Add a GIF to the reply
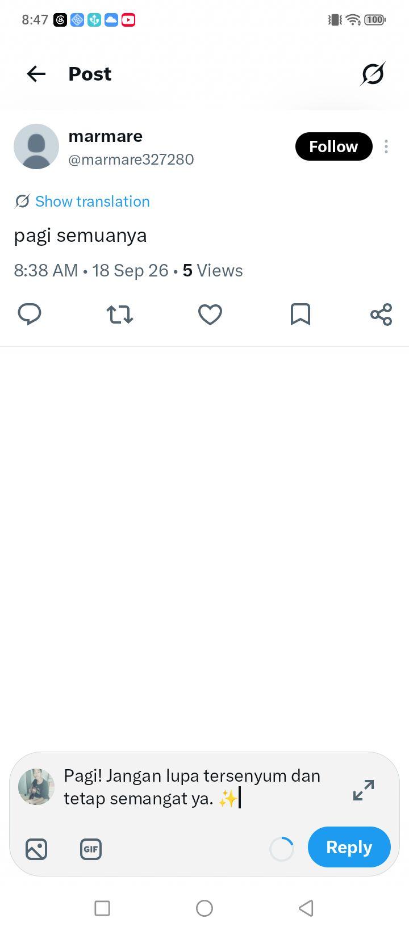The image size is (409, 931). 91,849
